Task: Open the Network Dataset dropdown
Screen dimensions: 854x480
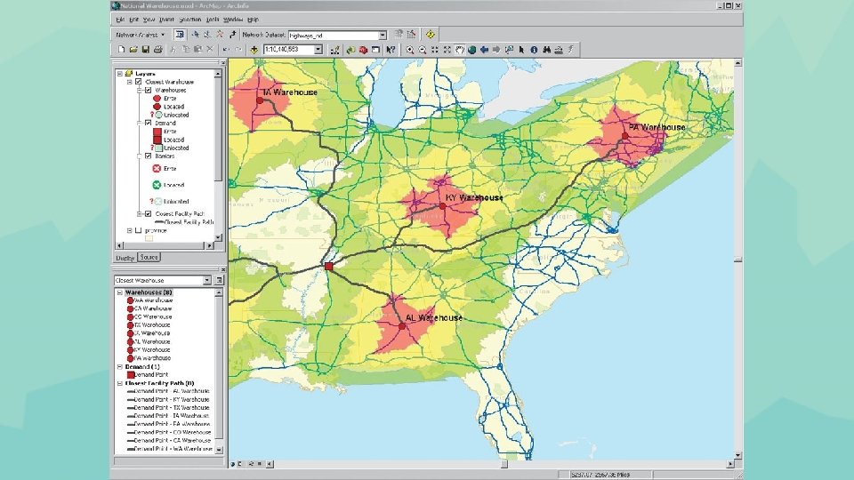Action: click(383, 36)
